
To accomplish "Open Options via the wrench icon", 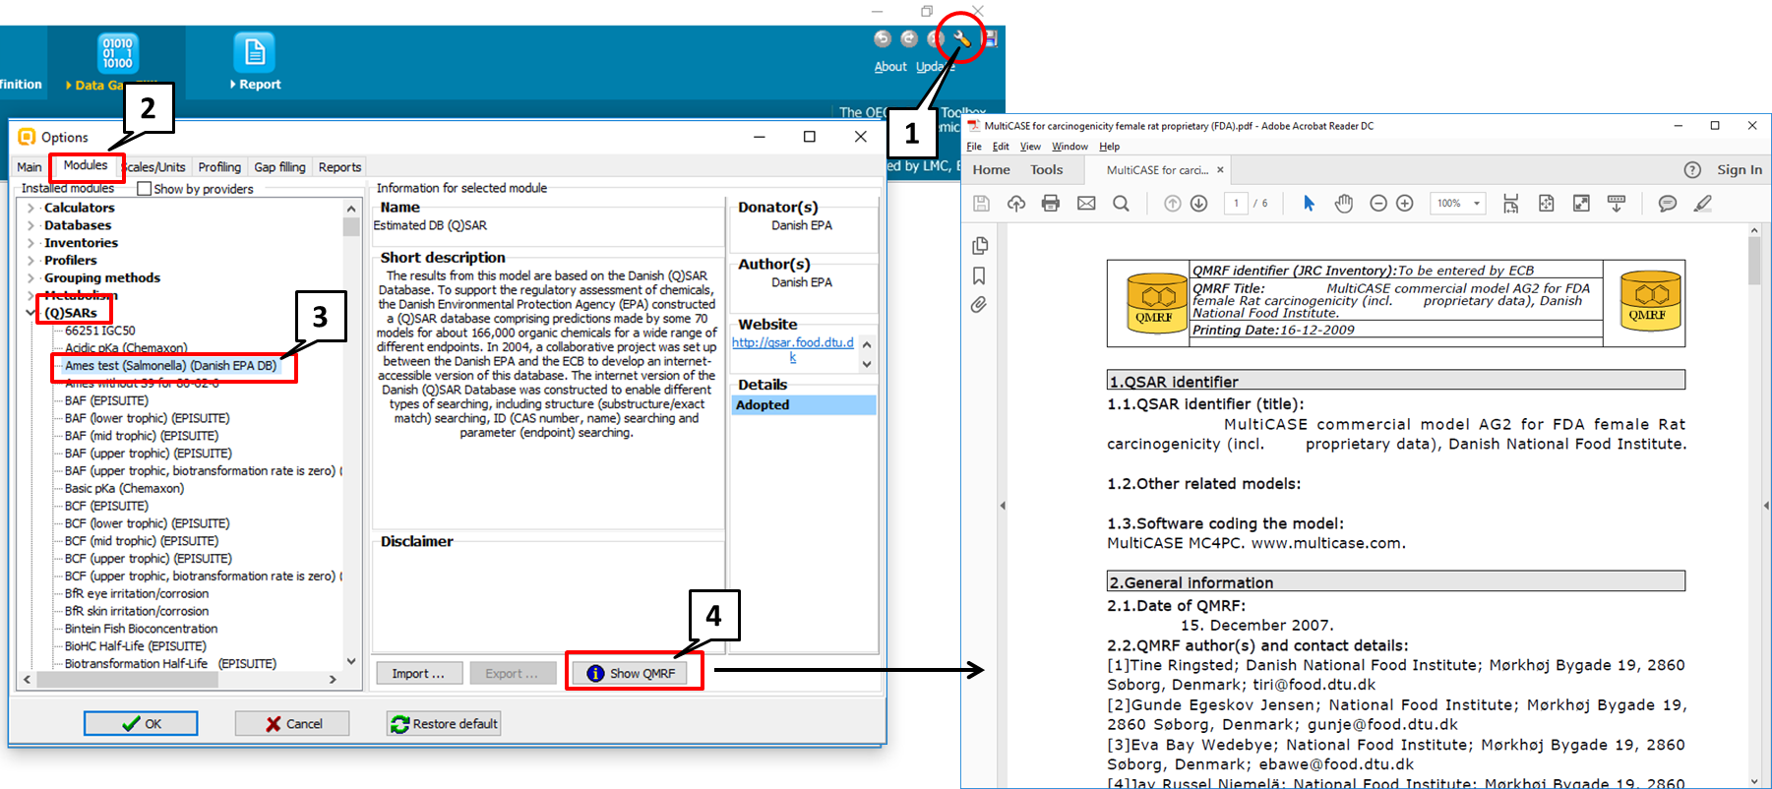I will click(961, 39).
